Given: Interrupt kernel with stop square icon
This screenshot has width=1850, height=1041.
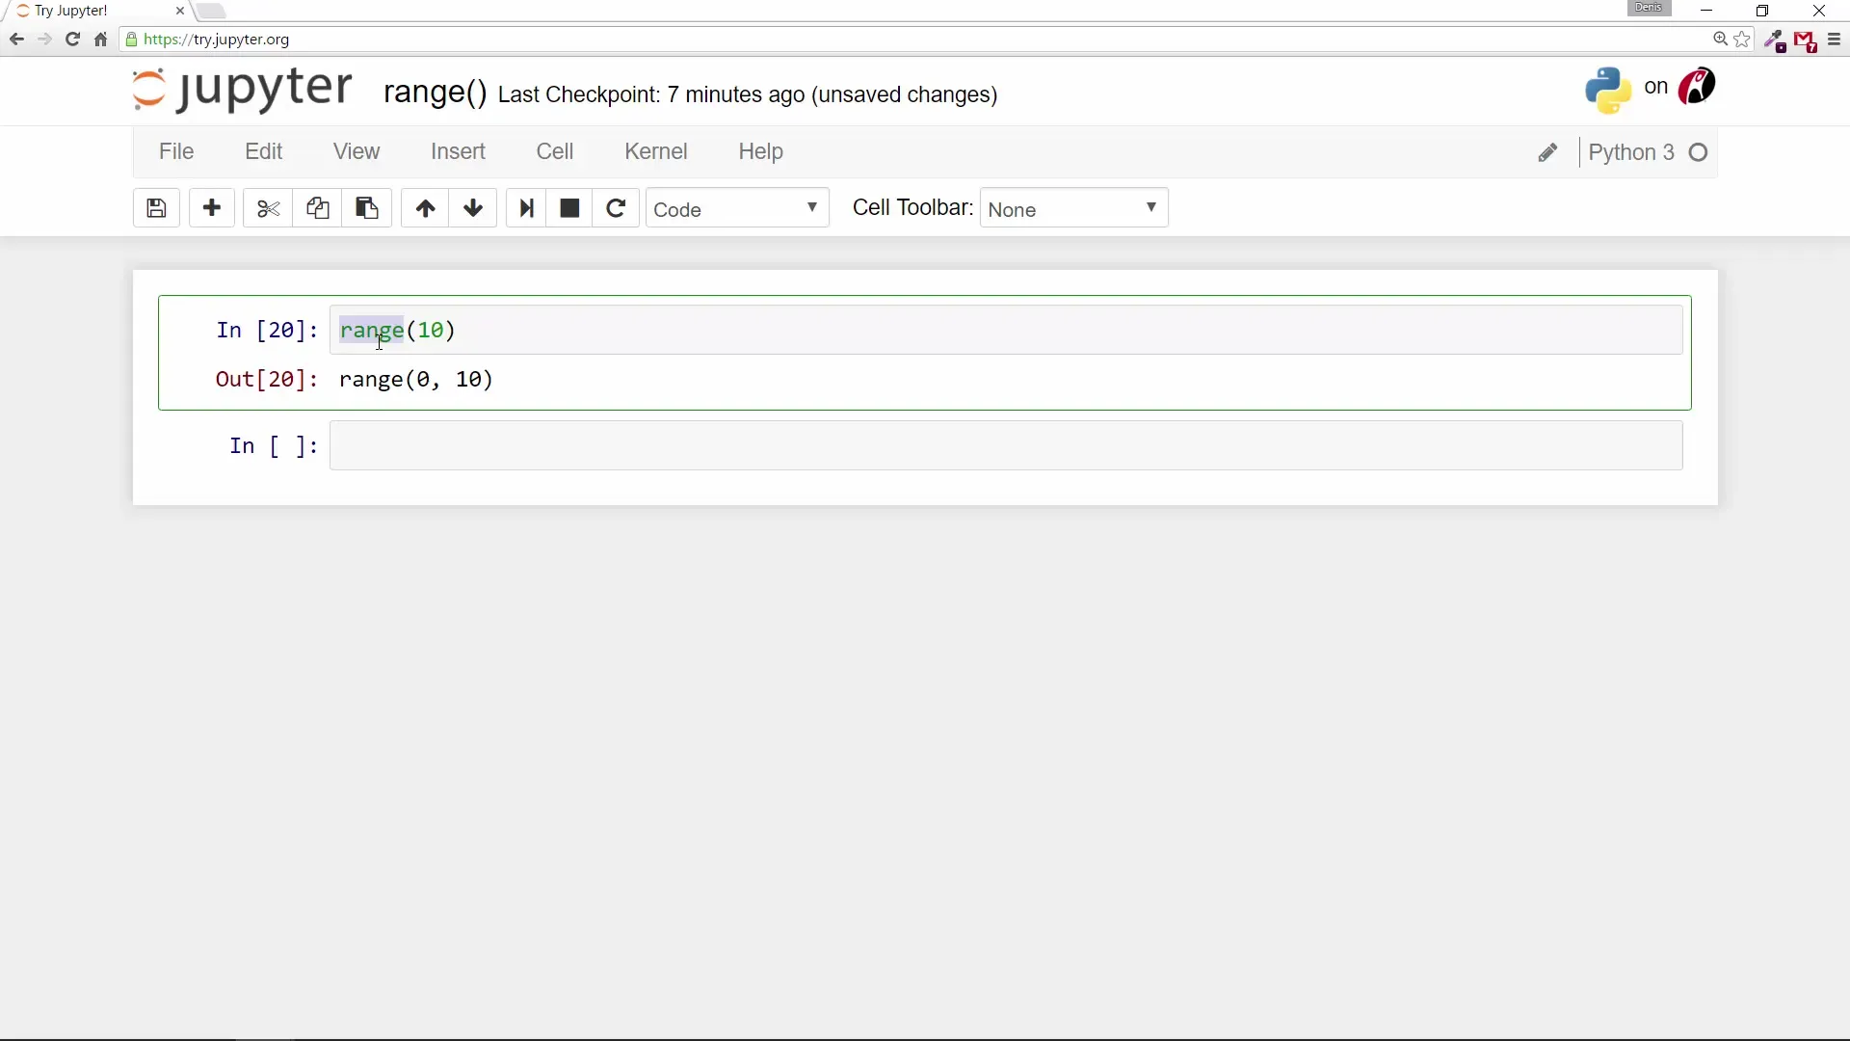Looking at the screenshot, I should [x=569, y=208].
